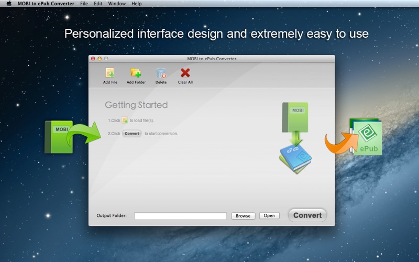Click the Output Folder: label

pos(112,215)
